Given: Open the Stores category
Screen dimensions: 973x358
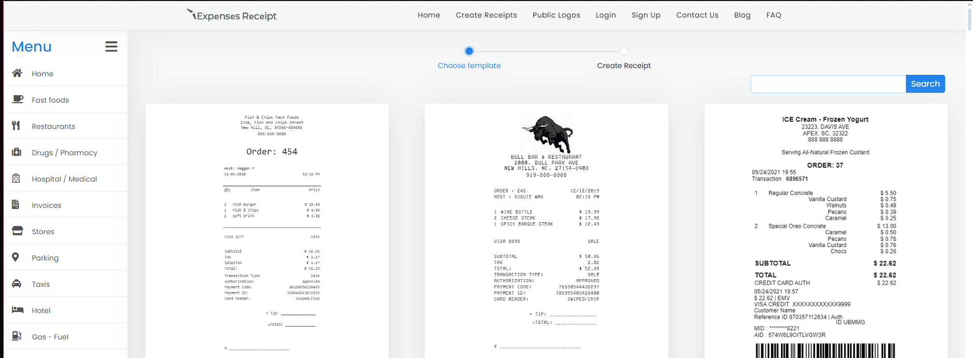Looking at the screenshot, I should tap(43, 232).
